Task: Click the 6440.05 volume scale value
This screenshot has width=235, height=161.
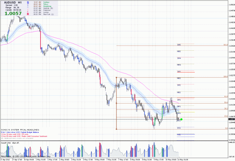Action: click(x=232, y=142)
